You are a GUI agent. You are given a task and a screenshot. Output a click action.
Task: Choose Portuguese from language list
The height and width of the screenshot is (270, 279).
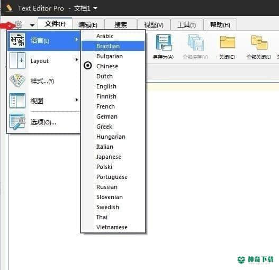(113, 177)
